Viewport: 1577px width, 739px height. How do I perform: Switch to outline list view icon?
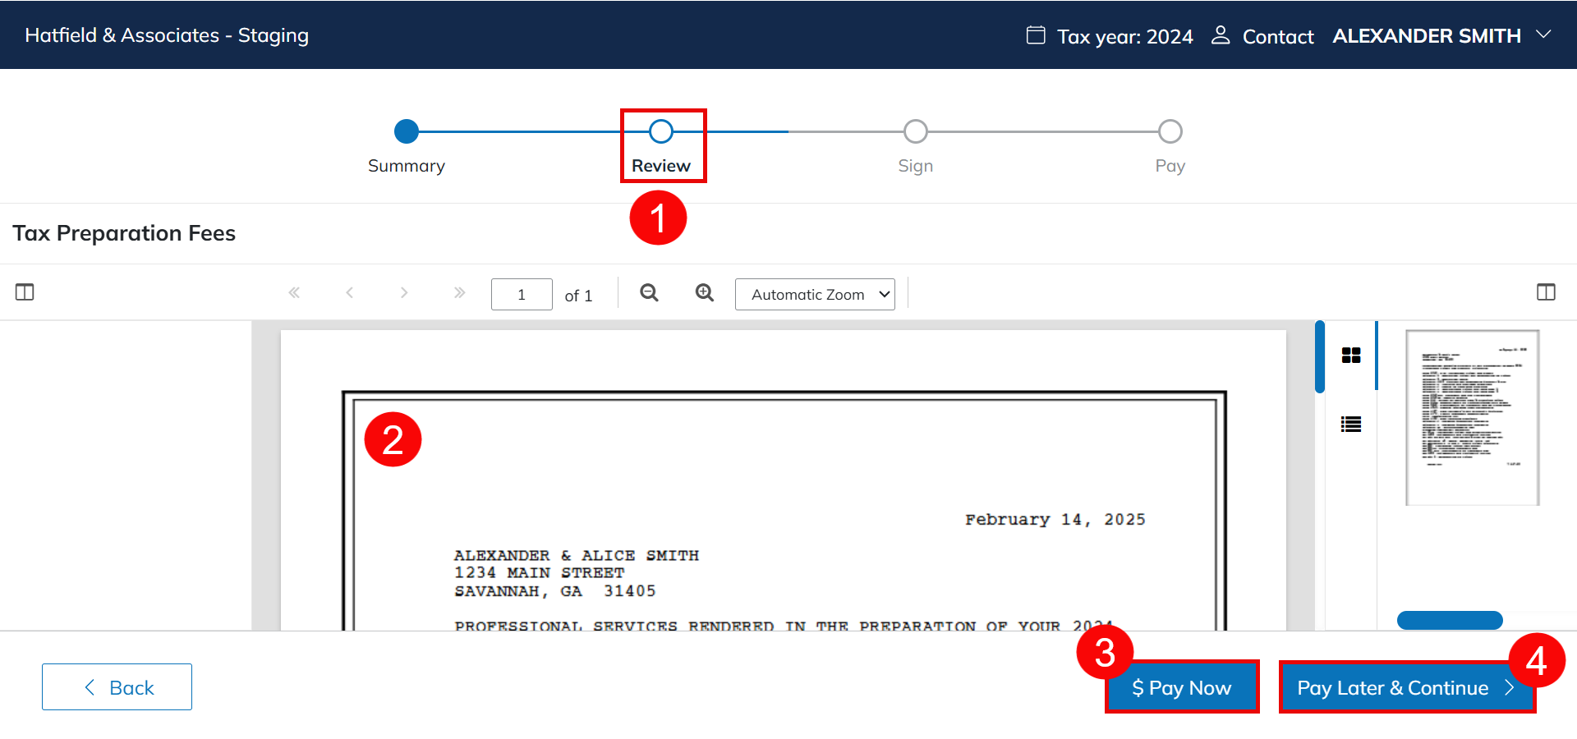pos(1351,425)
